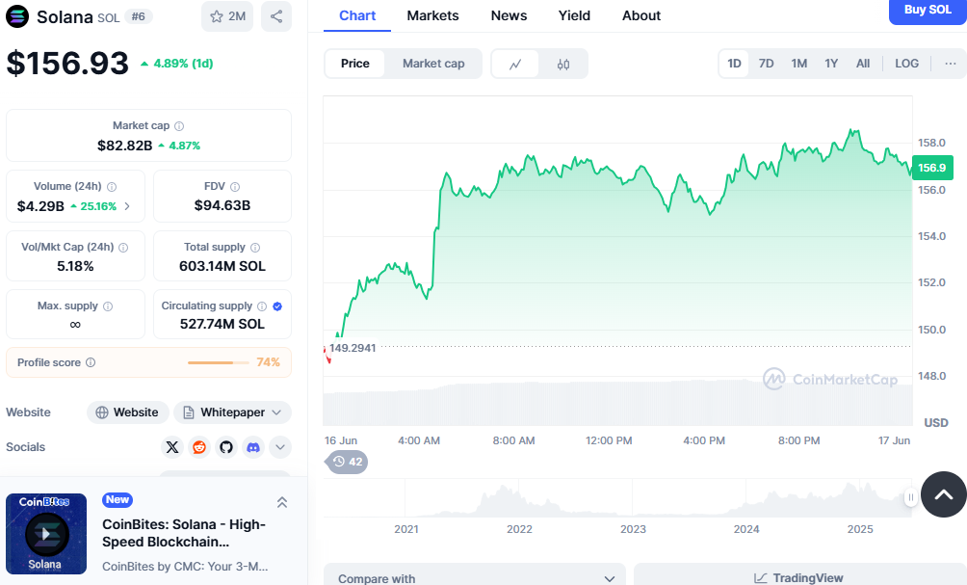Open the GitHub social link
Screen dimensions: 967x585
click(x=226, y=447)
